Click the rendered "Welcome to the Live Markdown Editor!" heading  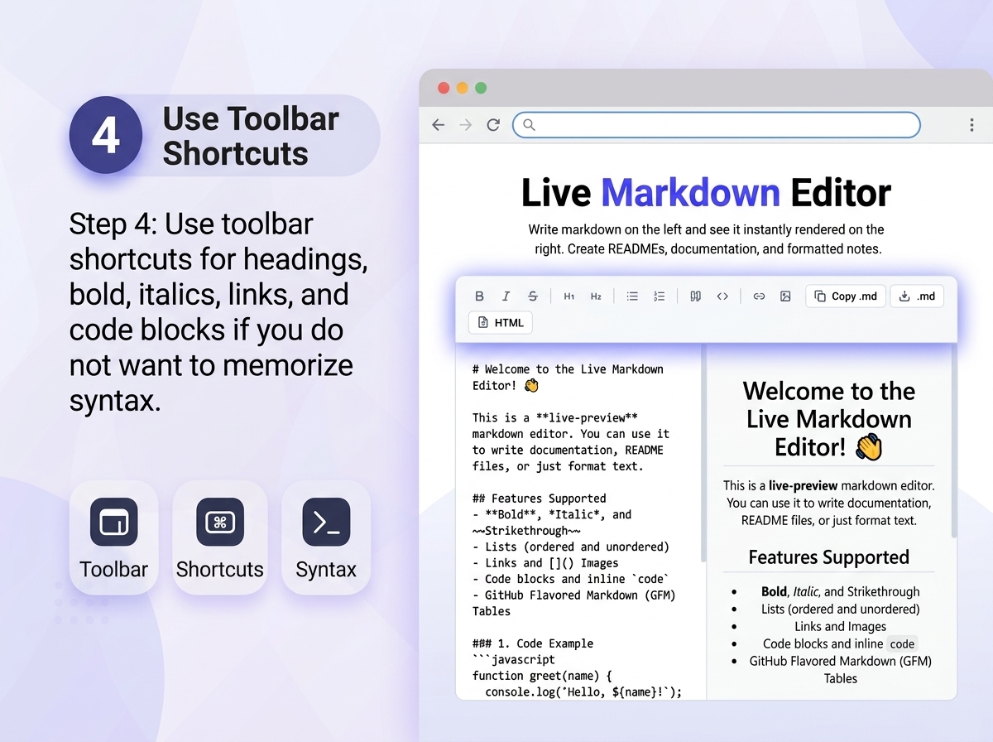pos(829,419)
